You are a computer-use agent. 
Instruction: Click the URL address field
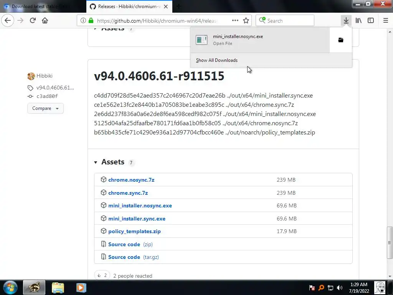[x=157, y=21]
